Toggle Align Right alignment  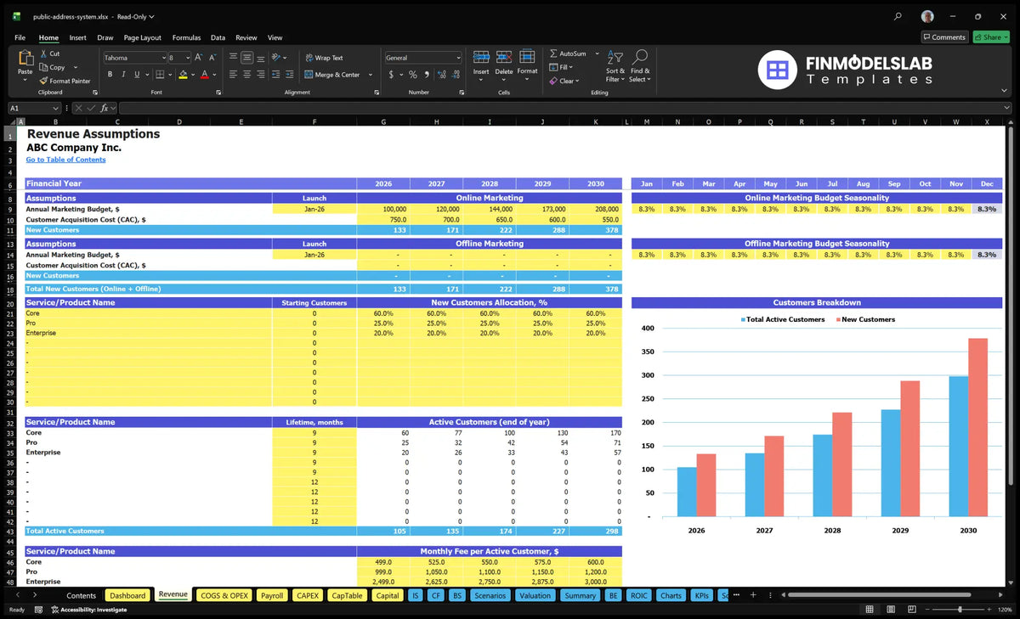coord(259,75)
